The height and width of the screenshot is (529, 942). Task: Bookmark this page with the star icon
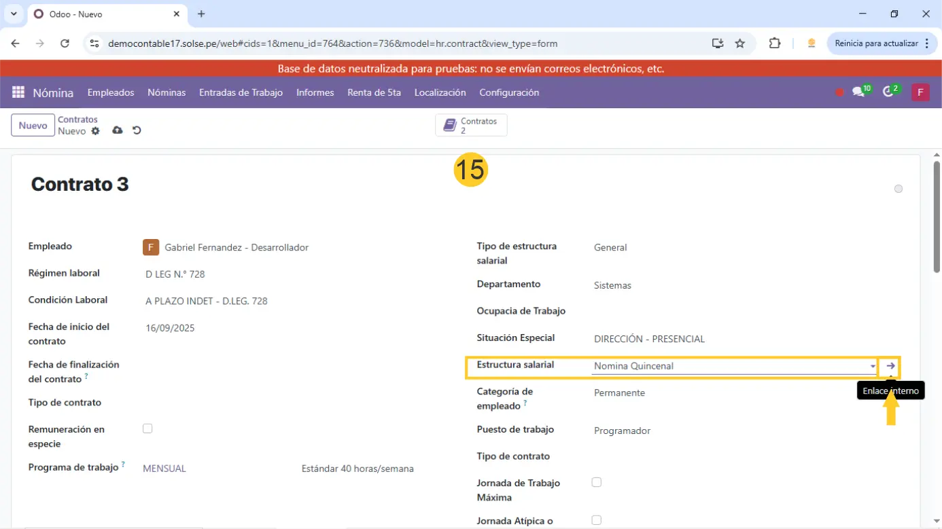740,43
